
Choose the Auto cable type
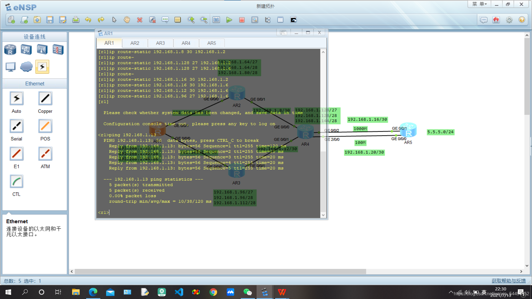click(16, 98)
